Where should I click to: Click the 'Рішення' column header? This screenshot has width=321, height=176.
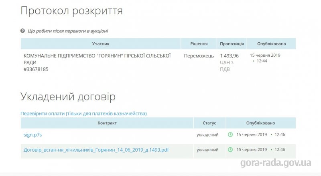(199, 44)
